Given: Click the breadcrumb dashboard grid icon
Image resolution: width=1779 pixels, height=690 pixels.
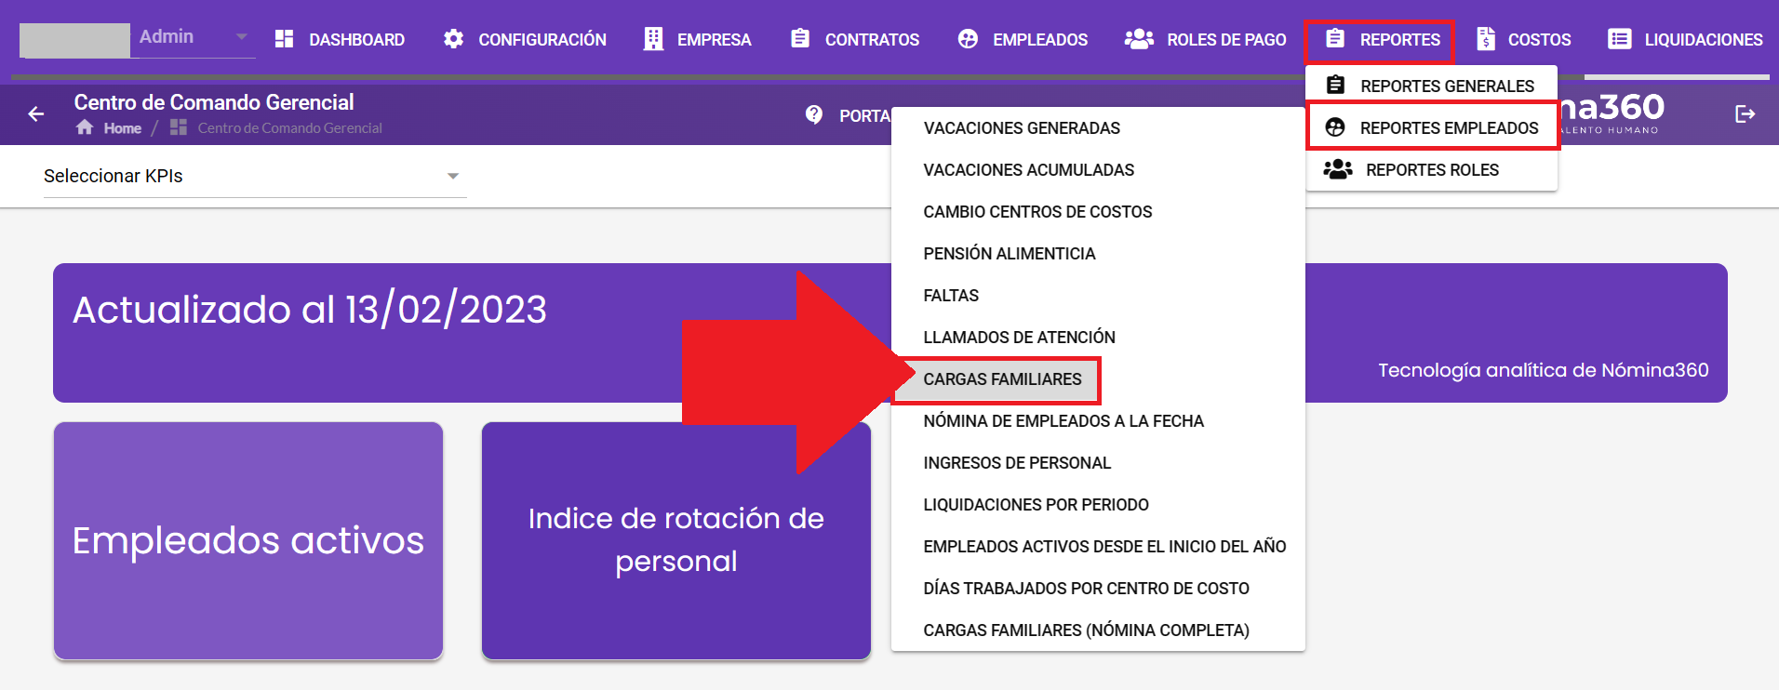Looking at the screenshot, I should pyautogui.click(x=179, y=127).
